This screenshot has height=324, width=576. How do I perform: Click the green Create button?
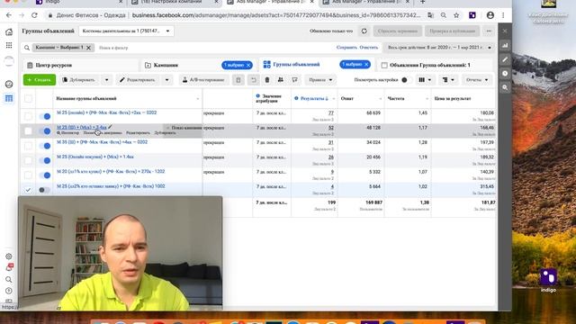click(x=40, y=80)
